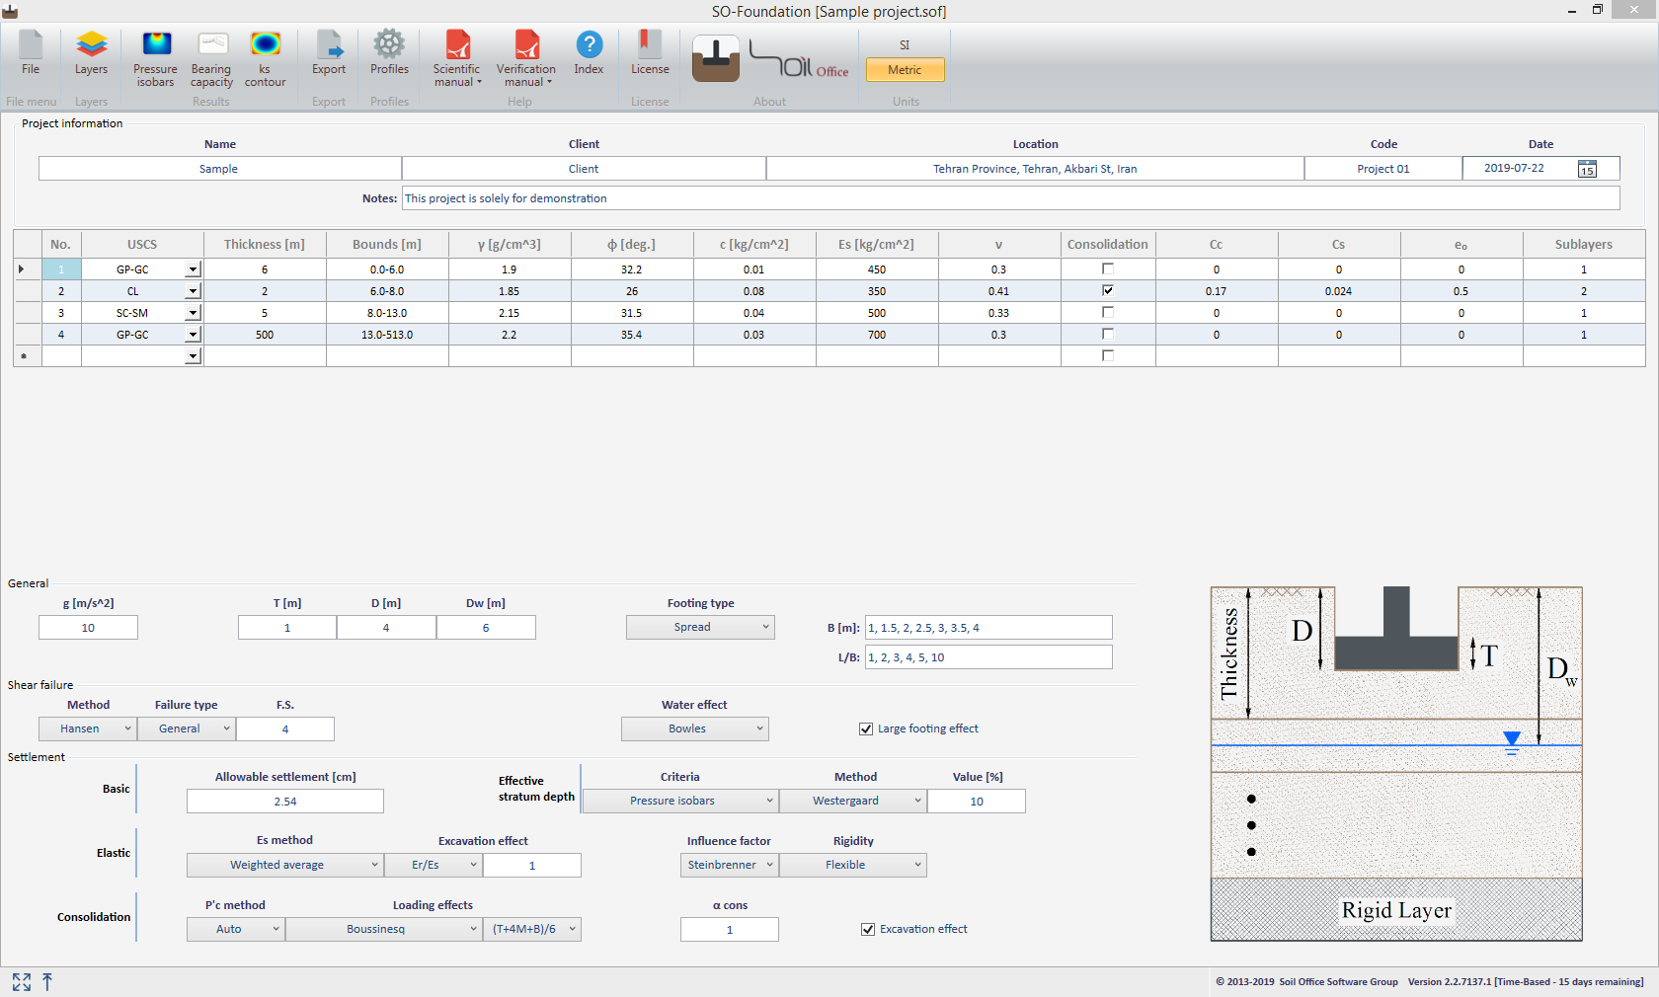Open Er/Es excavation effect dropdown
The height and width of the screenshot is (997, 1659).
[434, 865]
